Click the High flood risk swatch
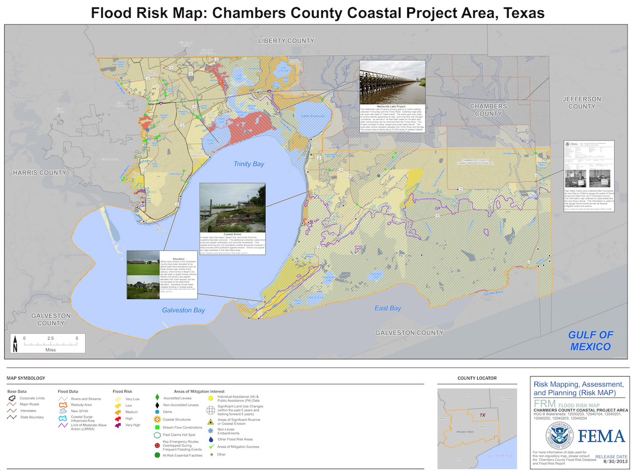 point(118,418)
